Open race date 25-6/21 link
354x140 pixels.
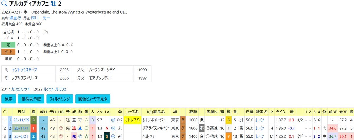[x=21, y=137]
